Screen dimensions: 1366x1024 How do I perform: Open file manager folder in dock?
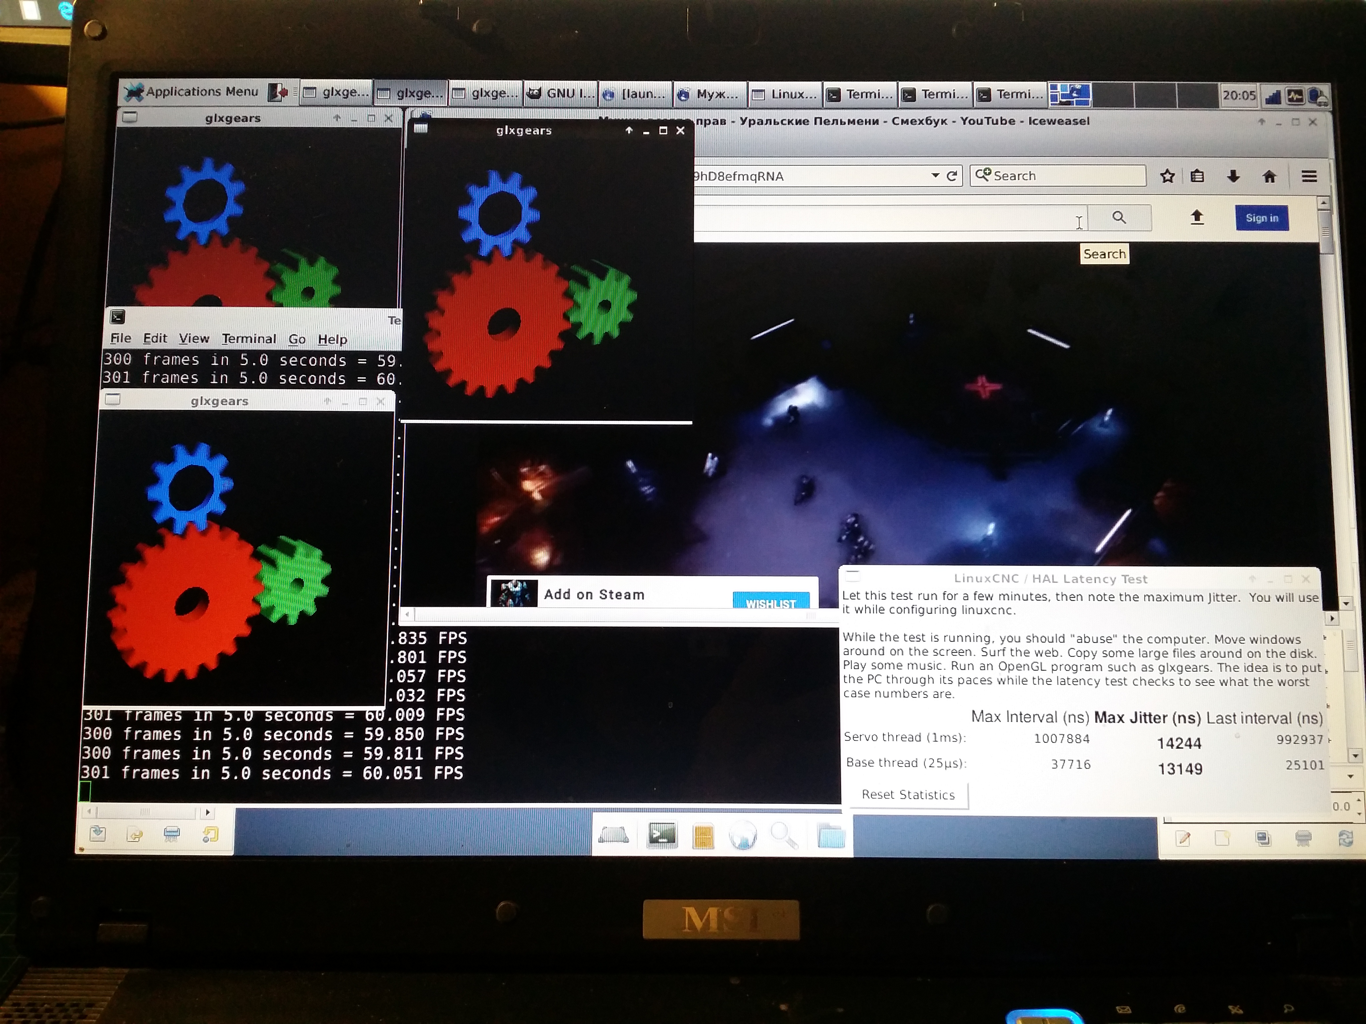[x=831, y=837]
